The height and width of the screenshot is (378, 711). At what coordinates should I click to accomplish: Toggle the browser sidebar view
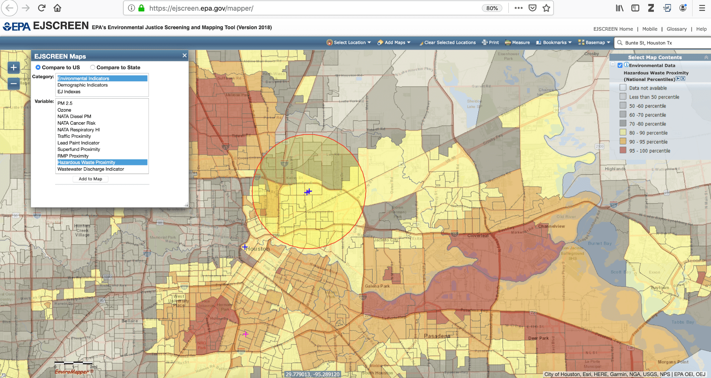coord(635,8)
